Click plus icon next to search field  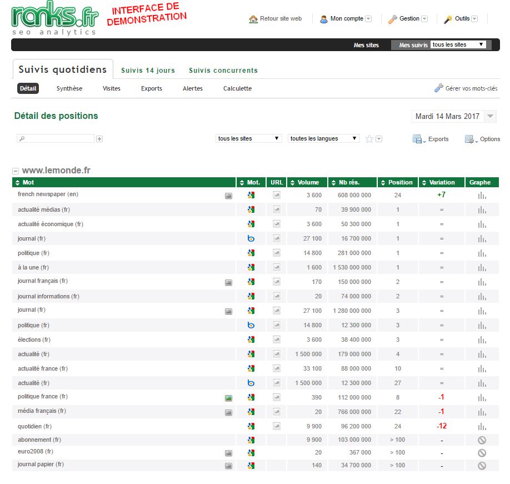(x=99, y=139)
